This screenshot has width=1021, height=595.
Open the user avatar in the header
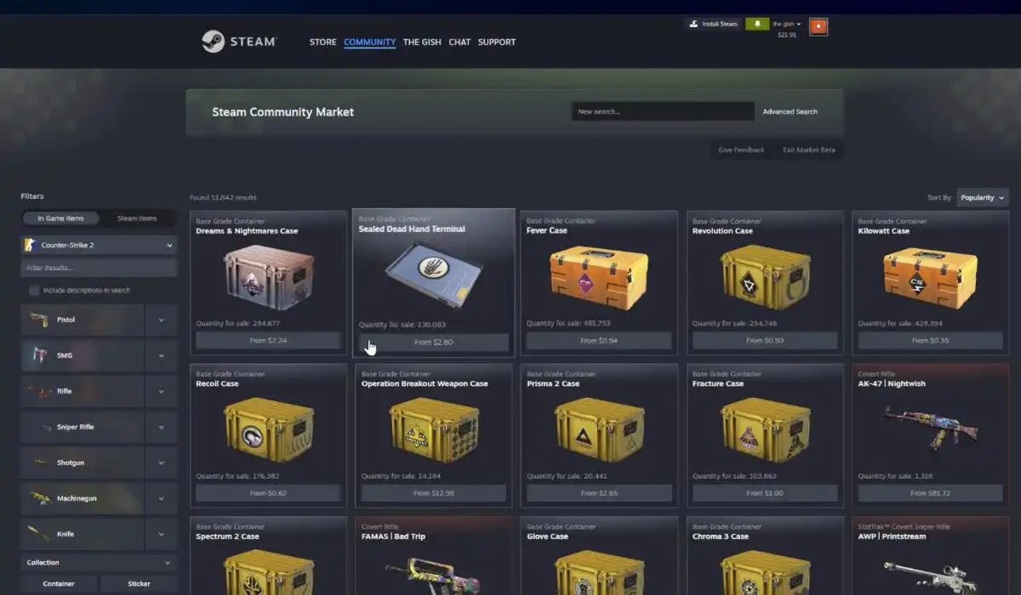[x=819, y=27]
